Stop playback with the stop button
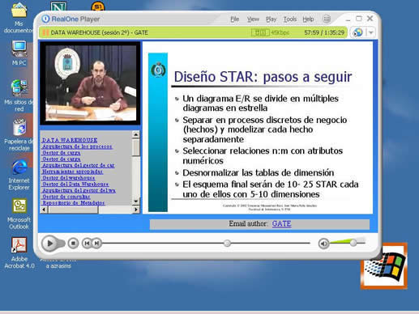 click(x=73, y=244)
